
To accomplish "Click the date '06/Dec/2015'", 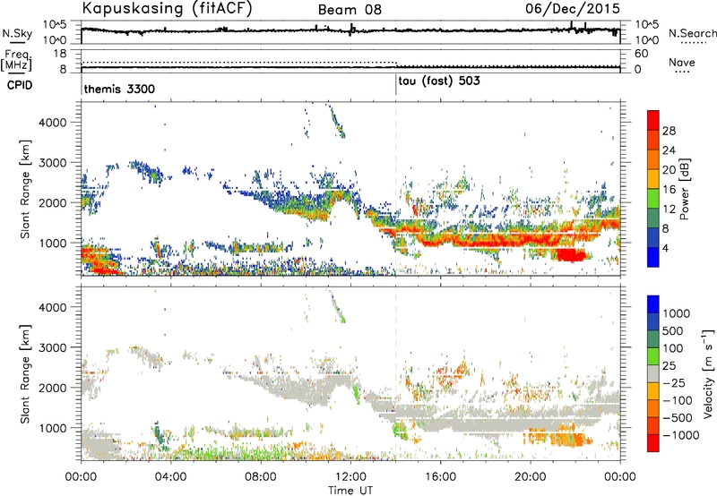I will (573, 9).
